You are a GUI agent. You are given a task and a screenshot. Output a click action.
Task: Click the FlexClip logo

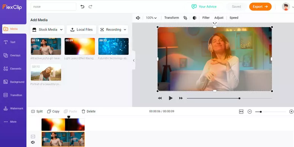point(12,7)
